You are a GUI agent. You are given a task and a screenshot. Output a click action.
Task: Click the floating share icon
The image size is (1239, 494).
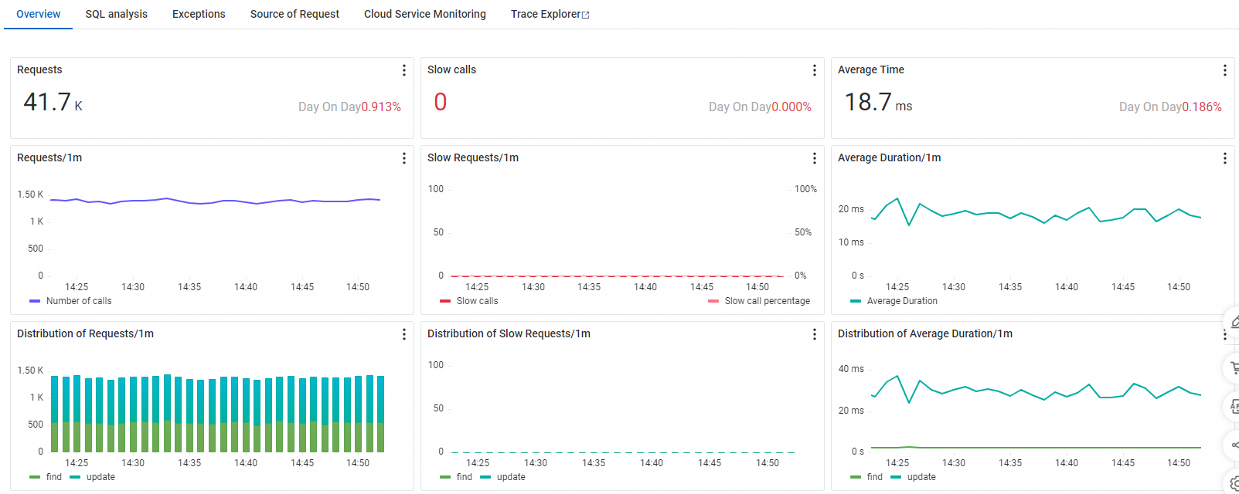pos(1234,445)
